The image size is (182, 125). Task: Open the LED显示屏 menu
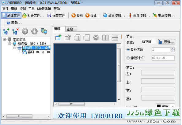point(44,9)
